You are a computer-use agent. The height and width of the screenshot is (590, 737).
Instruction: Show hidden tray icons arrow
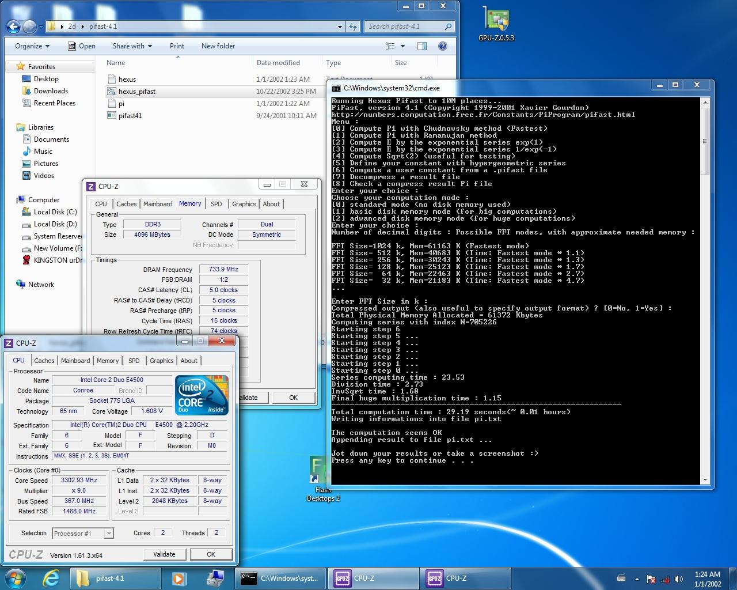point(637,579)
